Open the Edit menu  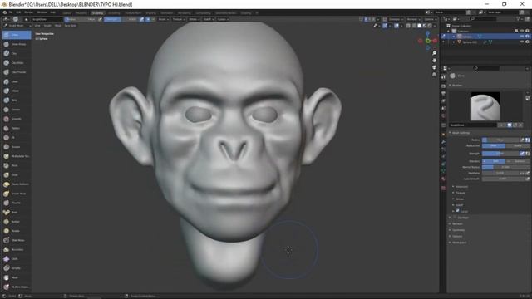pyautogui.click(x=18, y=12)
